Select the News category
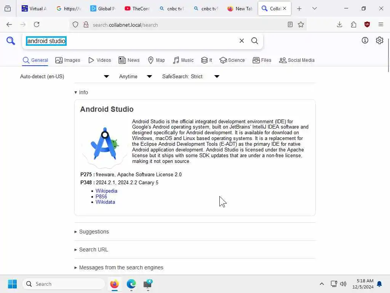Image resolution: width=390 pixels, height=293 pixels. click(129, 60)
